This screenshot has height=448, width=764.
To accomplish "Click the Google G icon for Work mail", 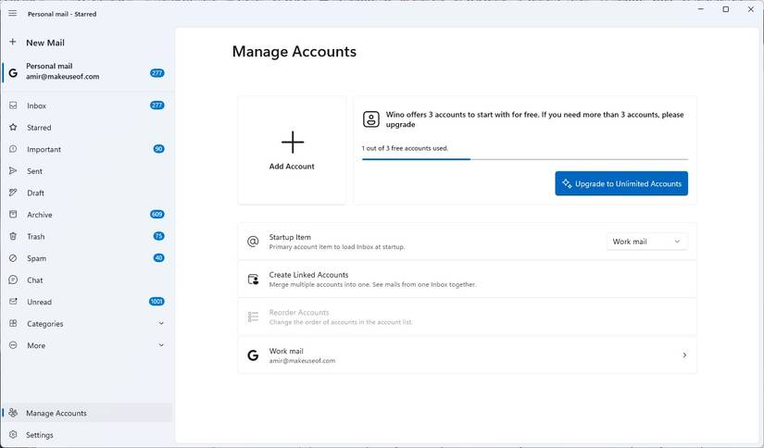I will 253,355.
